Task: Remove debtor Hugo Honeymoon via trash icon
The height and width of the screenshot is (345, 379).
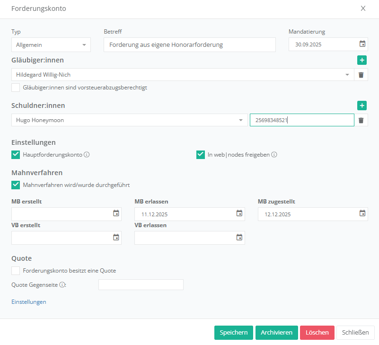Action: click(x=361, y=120)
